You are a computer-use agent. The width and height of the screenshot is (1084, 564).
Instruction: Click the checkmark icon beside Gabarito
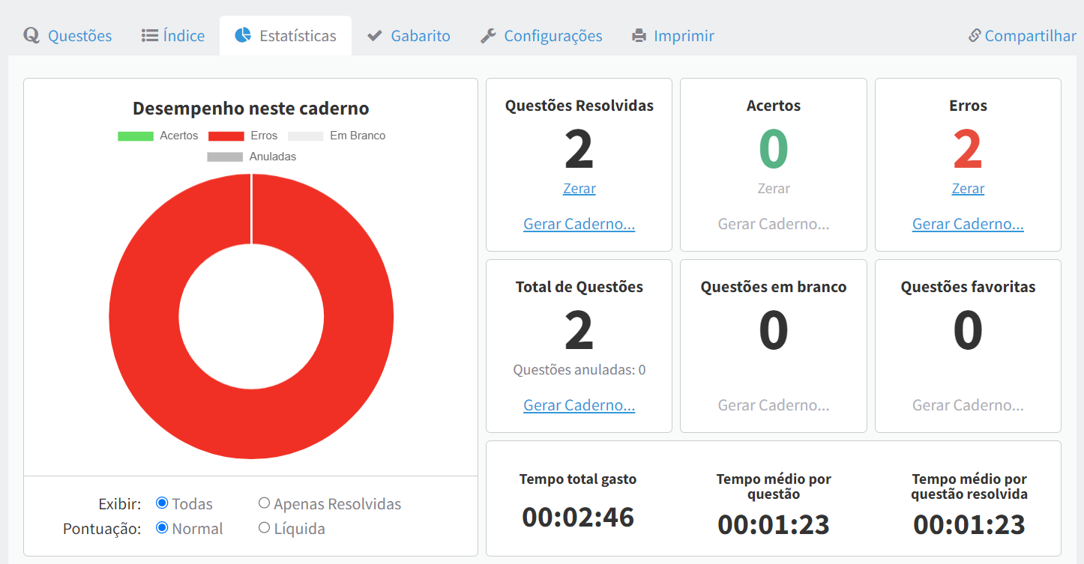[x=375, y=35]
